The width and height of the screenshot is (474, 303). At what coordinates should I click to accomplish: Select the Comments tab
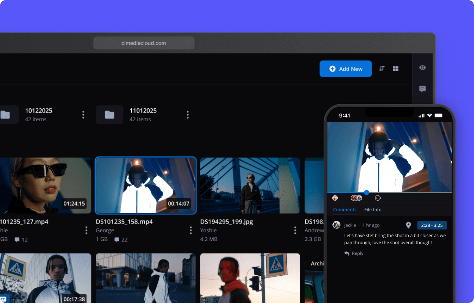(344, 210)
